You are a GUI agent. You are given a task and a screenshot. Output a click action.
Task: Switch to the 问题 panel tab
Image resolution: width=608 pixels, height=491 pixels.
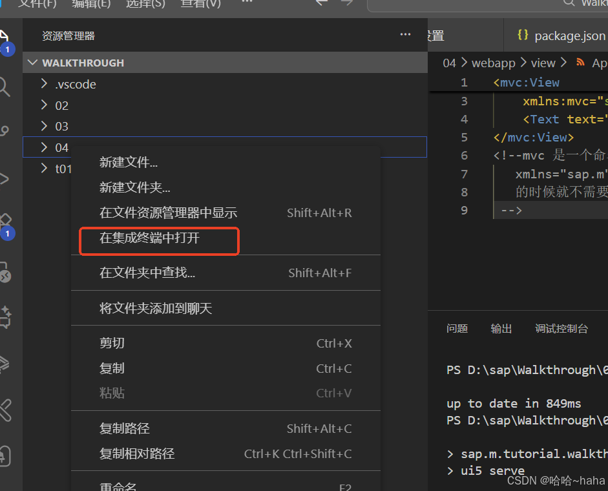(x=457, y=328)
